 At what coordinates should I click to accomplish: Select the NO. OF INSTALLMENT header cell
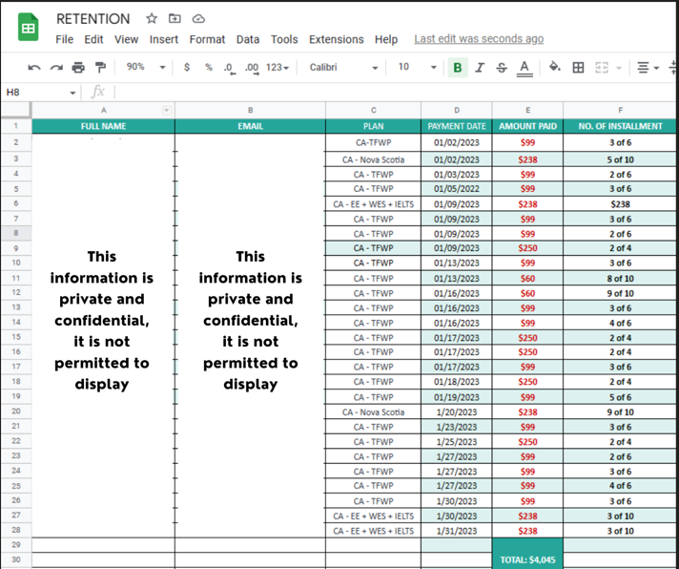620,126
